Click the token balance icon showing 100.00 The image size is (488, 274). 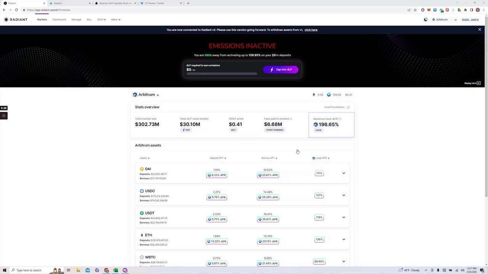pyautogui.click(x=329, y=95)
